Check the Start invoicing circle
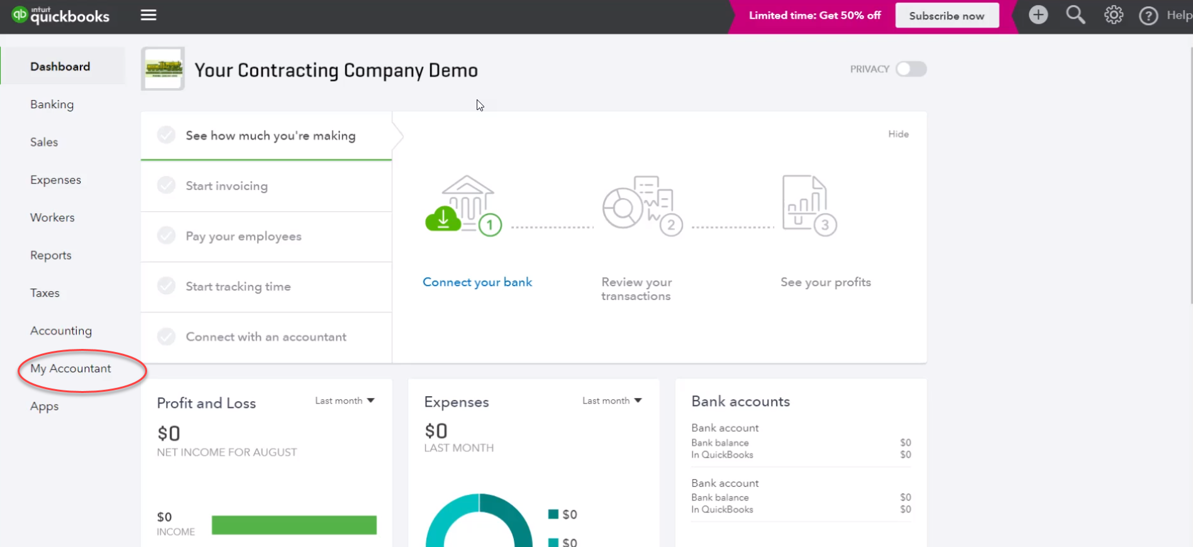Viewport: 1193px width, 547px height. 166,185
